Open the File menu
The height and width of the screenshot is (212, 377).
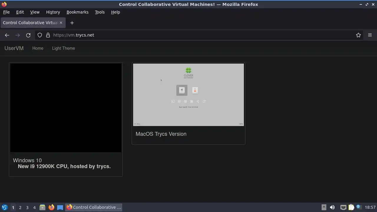[6, 12]
